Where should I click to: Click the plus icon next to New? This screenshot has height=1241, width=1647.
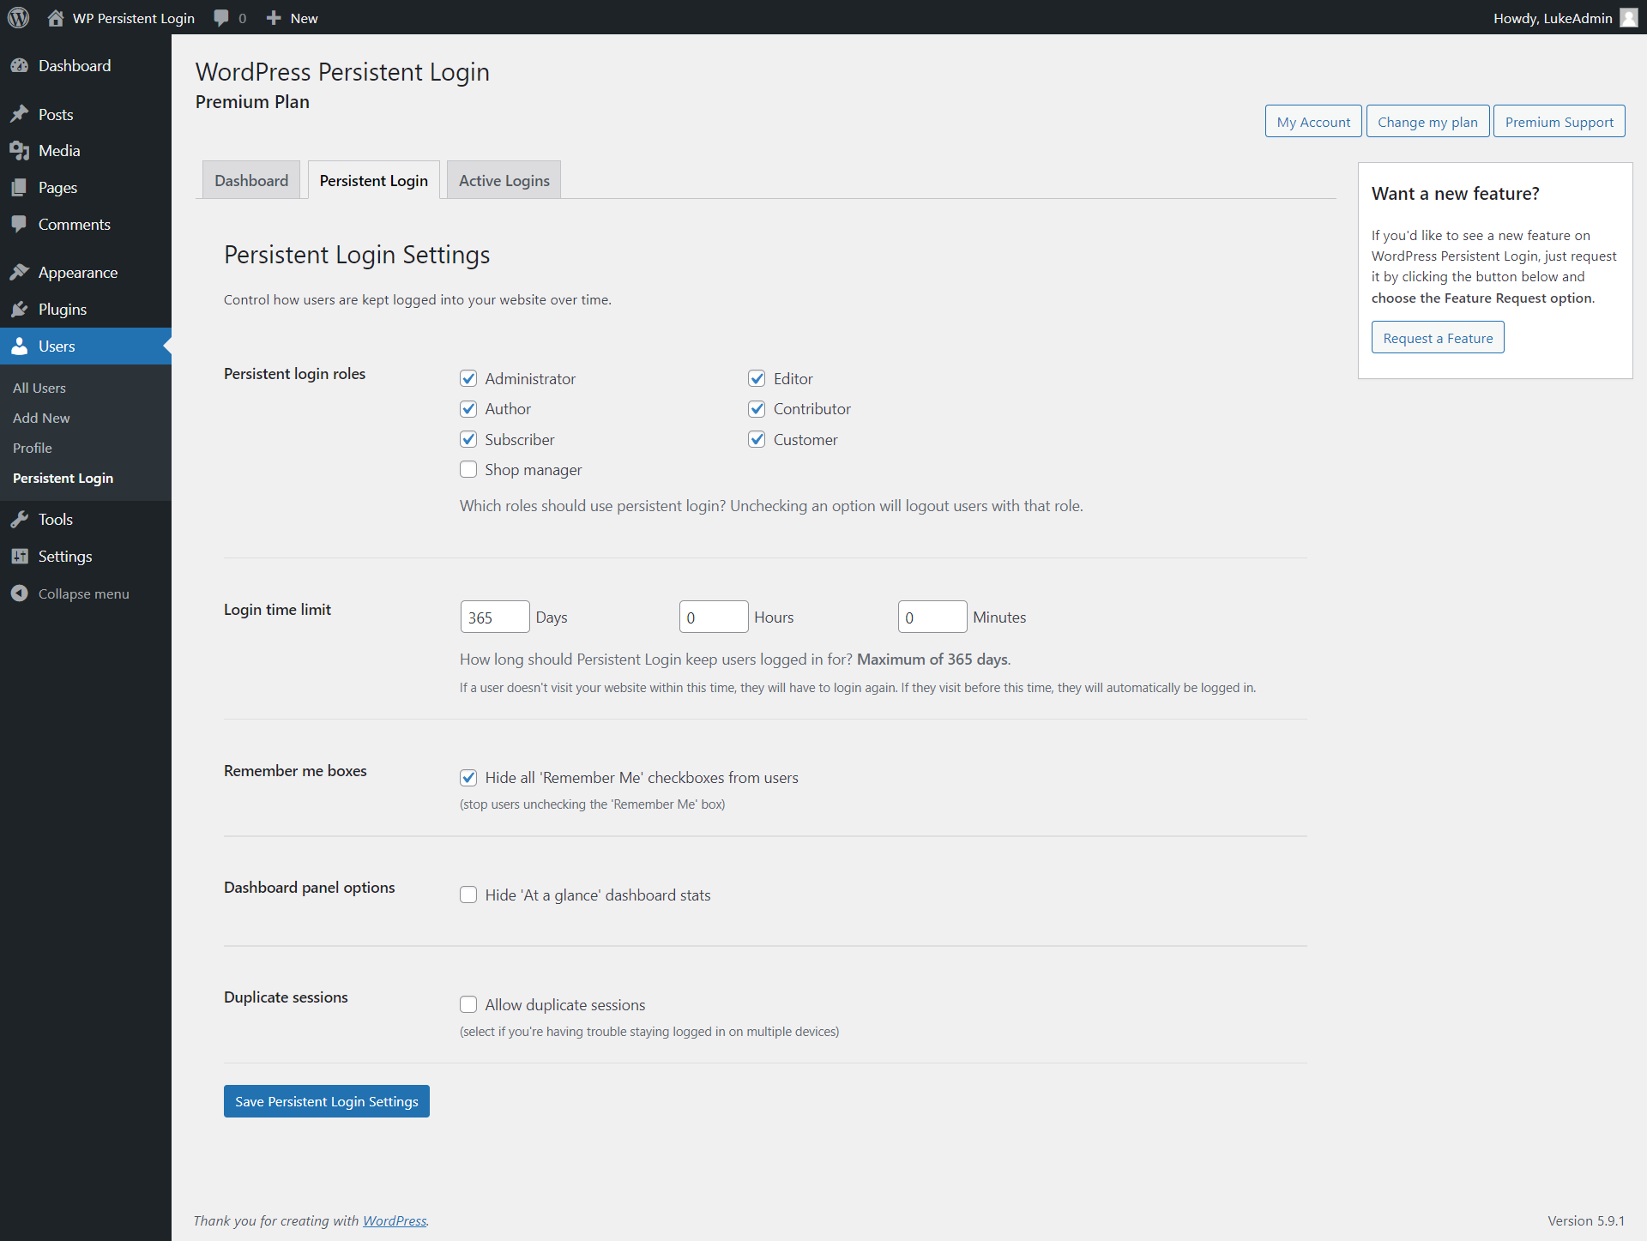(x=274, y=18)
